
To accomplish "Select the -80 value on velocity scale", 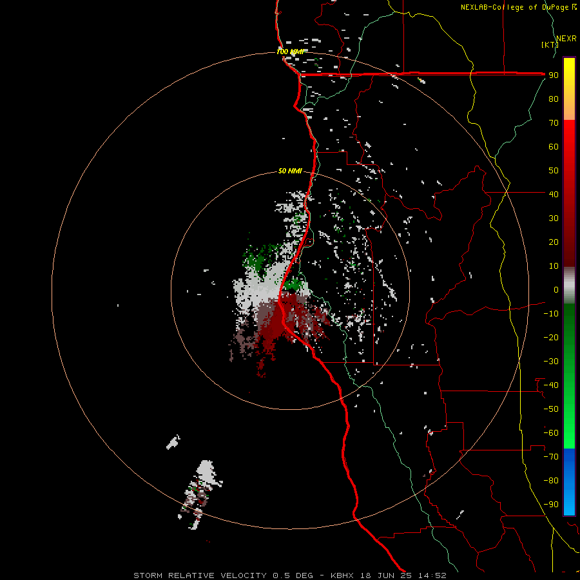I will 551,481.
